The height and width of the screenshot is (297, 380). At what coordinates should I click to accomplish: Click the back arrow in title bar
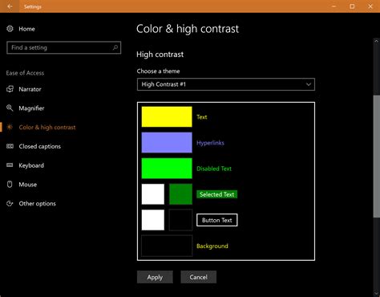10,6
